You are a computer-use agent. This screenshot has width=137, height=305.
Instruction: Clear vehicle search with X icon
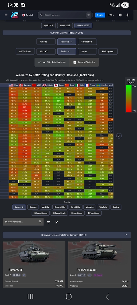coord(57,222)
